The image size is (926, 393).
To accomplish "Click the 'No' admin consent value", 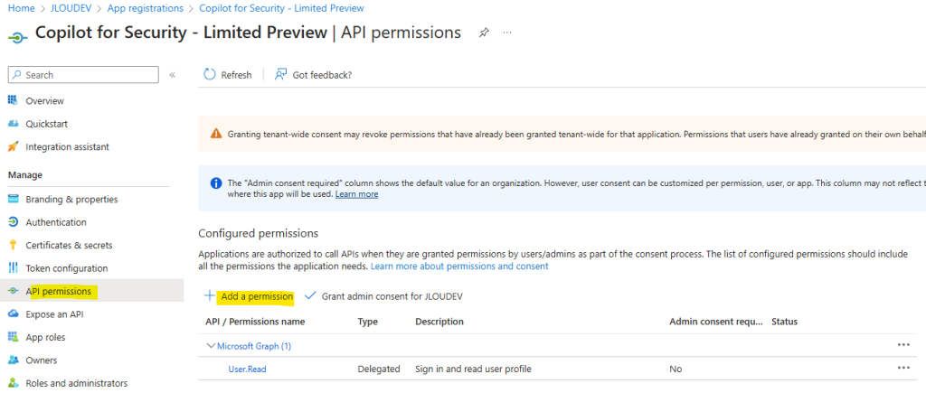I will pyautogui.click(x=676, y=369).
